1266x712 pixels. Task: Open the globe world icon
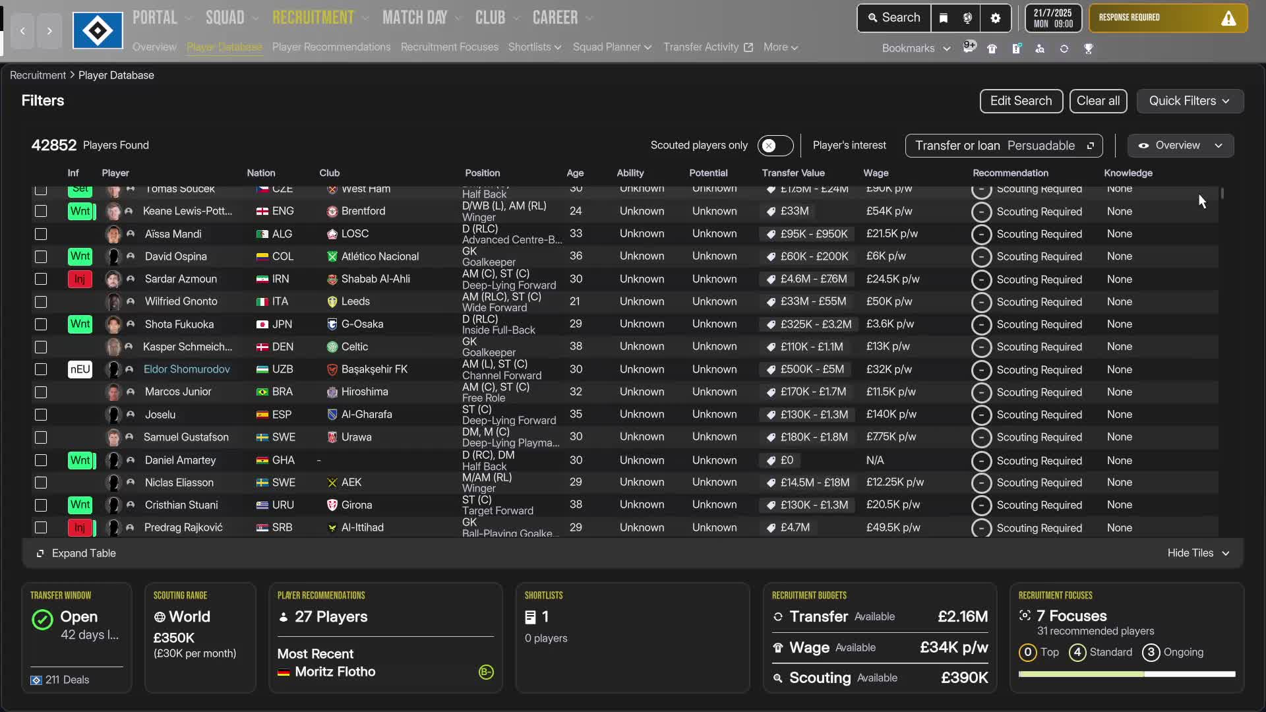967,18
